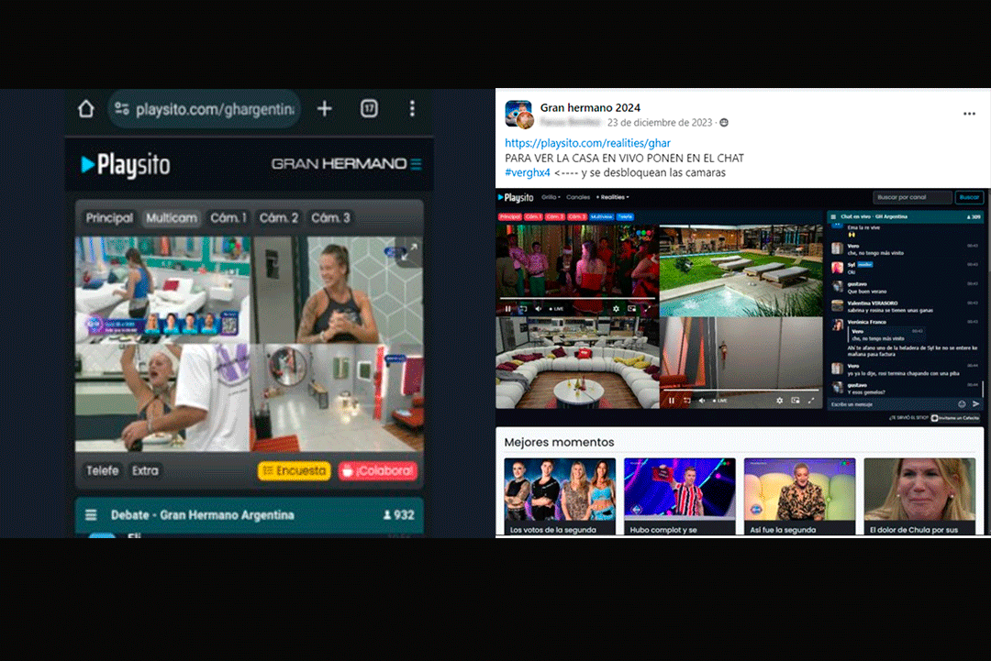Viewport: 991px width, 661px height.
Task: Mute the top-left party video
Action: point(538,309)
